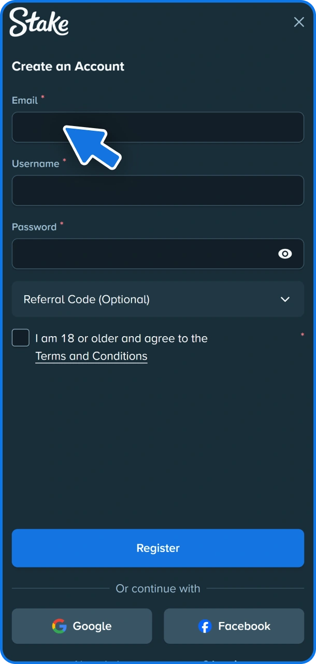Click the Facebook logo icon
The image size is (316, 664).
[205, 626]
